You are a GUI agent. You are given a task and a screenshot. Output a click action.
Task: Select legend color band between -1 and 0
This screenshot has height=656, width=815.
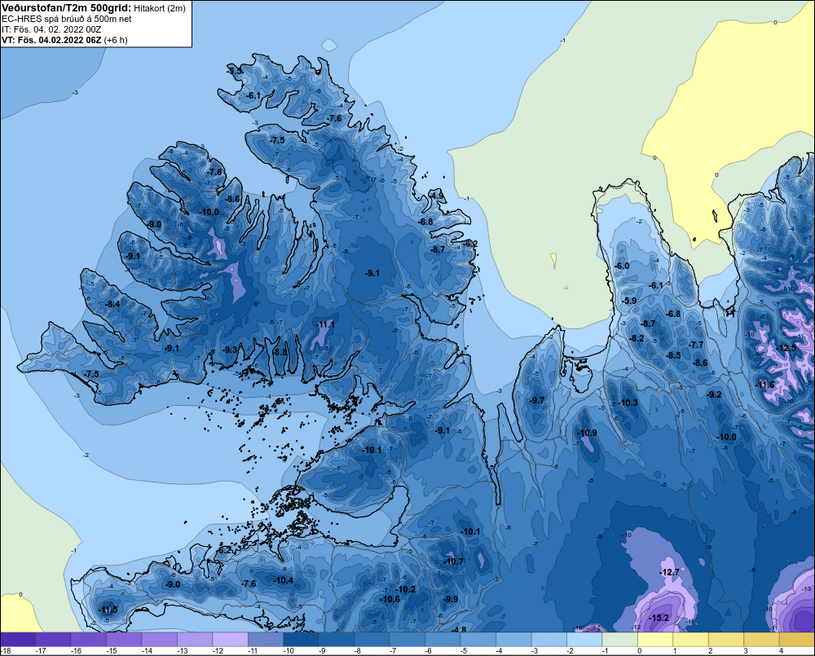(x=619, y=640)
